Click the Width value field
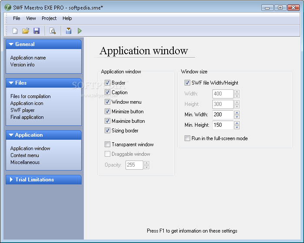Image resolution: width=304 pixels, height=243 pixels. click(x=223, y=94)
